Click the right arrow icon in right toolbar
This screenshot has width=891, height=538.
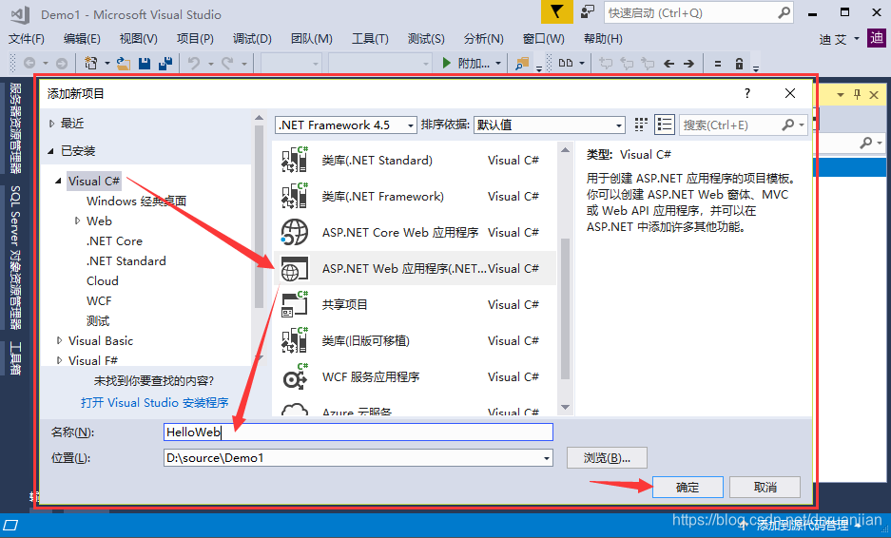688,64
